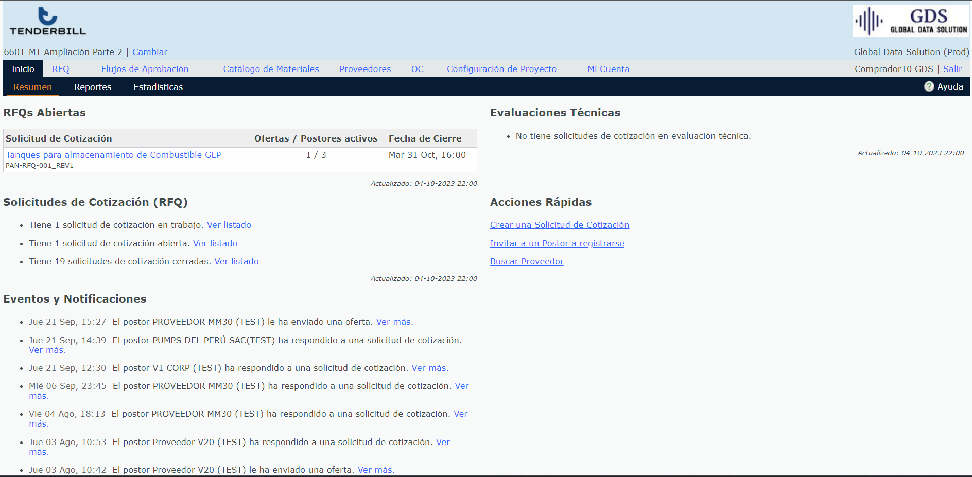Open Tanques para almacenamiento de Combustible GLP
972x477 pixels.
click(x=113, y=155)
